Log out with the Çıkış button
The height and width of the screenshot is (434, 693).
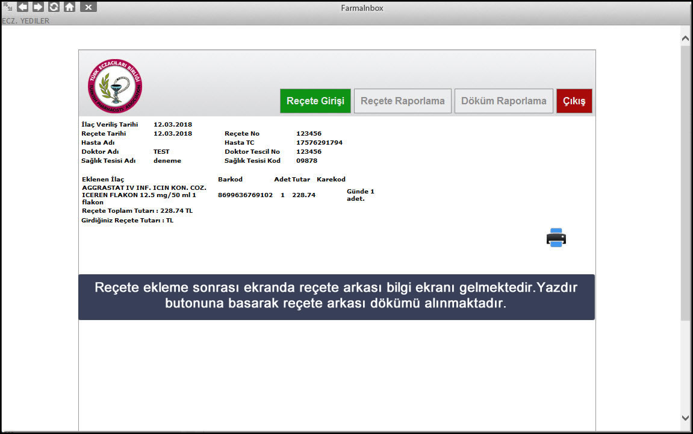click(574, 101)
